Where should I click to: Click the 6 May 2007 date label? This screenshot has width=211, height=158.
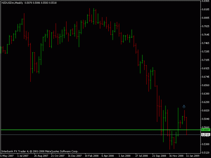7,156
